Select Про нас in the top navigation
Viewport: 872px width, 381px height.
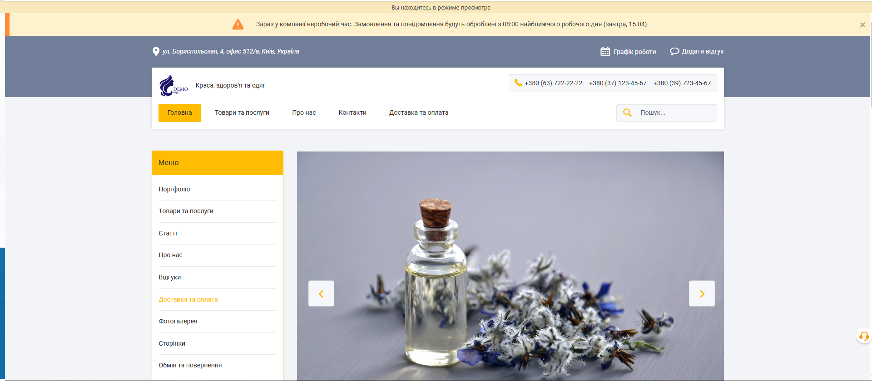(304, 113)
